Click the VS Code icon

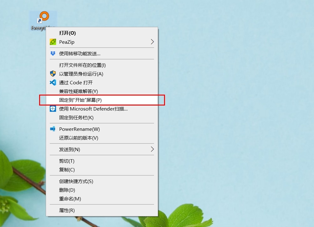coord(53,82)
